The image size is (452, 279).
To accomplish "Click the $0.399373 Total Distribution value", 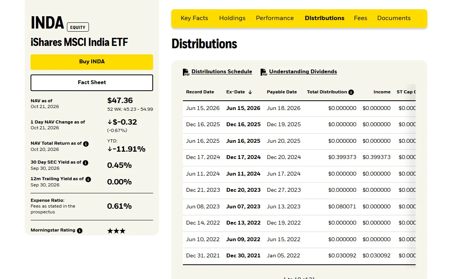I will point(342,157).
